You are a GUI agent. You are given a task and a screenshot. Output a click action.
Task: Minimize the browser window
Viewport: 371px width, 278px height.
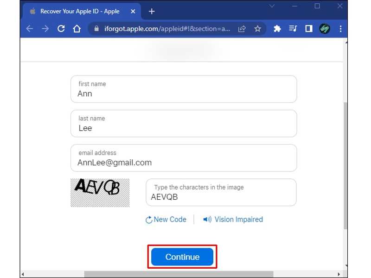click(x=294, y=6)
